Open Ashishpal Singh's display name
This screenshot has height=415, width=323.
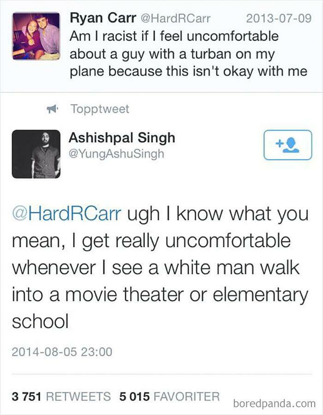tap(122, 137)
